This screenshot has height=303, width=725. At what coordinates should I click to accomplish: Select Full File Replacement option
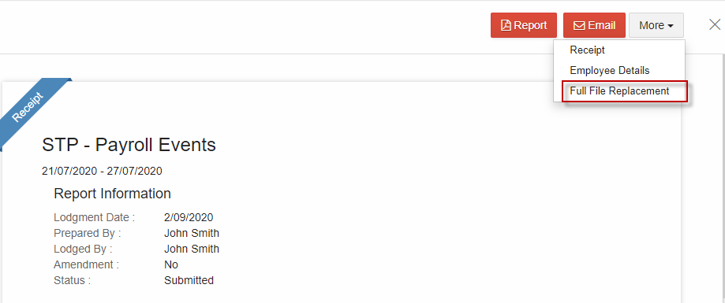tap(619, 91)
